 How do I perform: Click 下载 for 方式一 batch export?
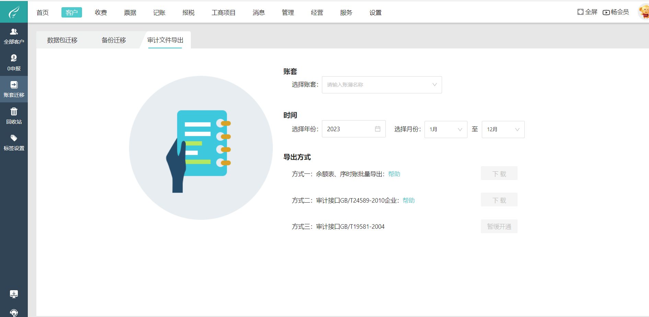[499, 173]
